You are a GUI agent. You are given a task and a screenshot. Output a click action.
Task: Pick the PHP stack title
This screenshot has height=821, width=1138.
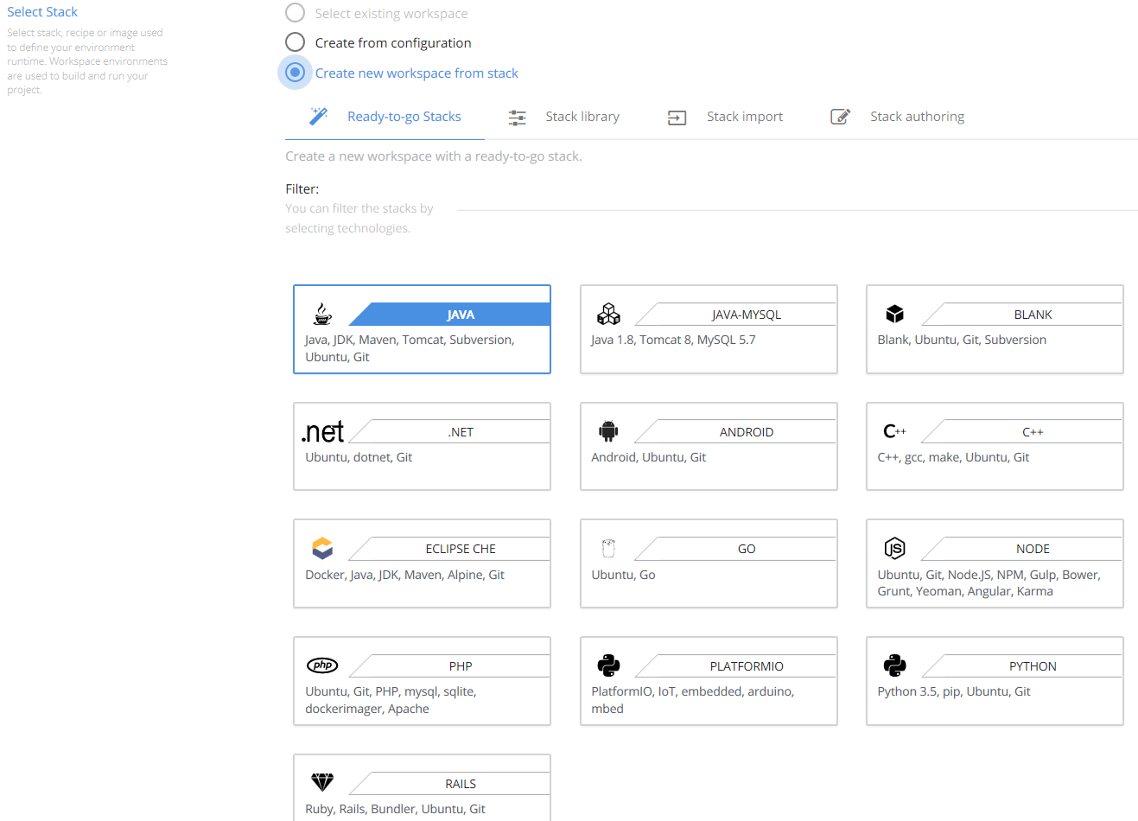pos(461,666)
